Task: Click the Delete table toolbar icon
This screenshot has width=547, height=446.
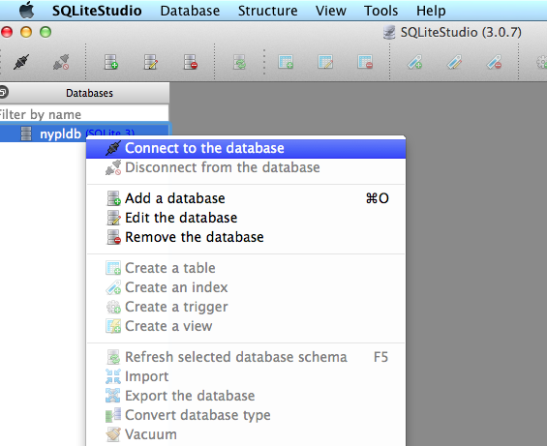Action: (x=365, y=62)
